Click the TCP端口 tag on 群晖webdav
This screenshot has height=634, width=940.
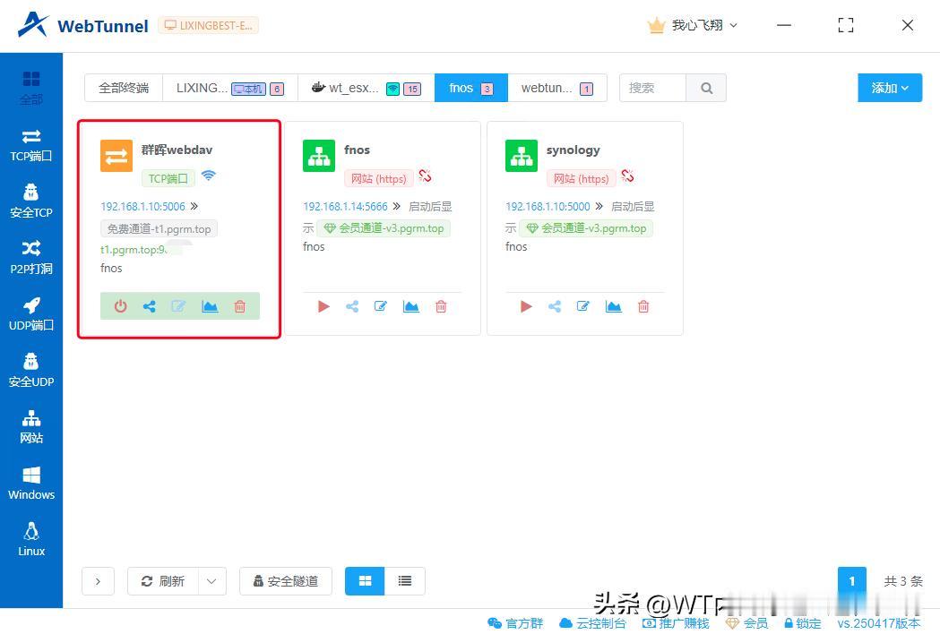(x=168, y=178)
